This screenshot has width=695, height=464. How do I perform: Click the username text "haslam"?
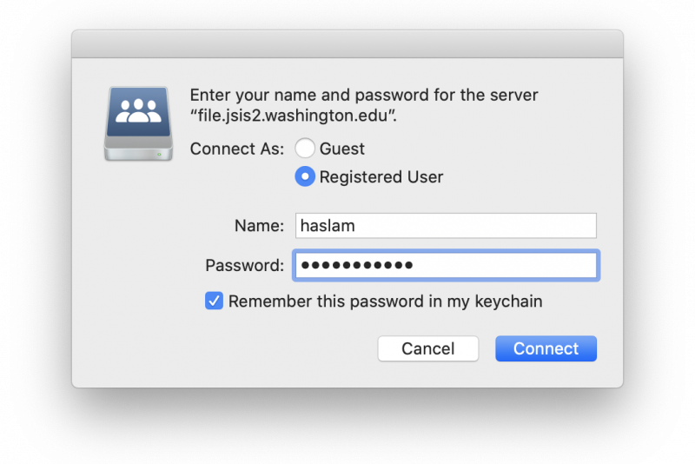[x=328, y=226]
